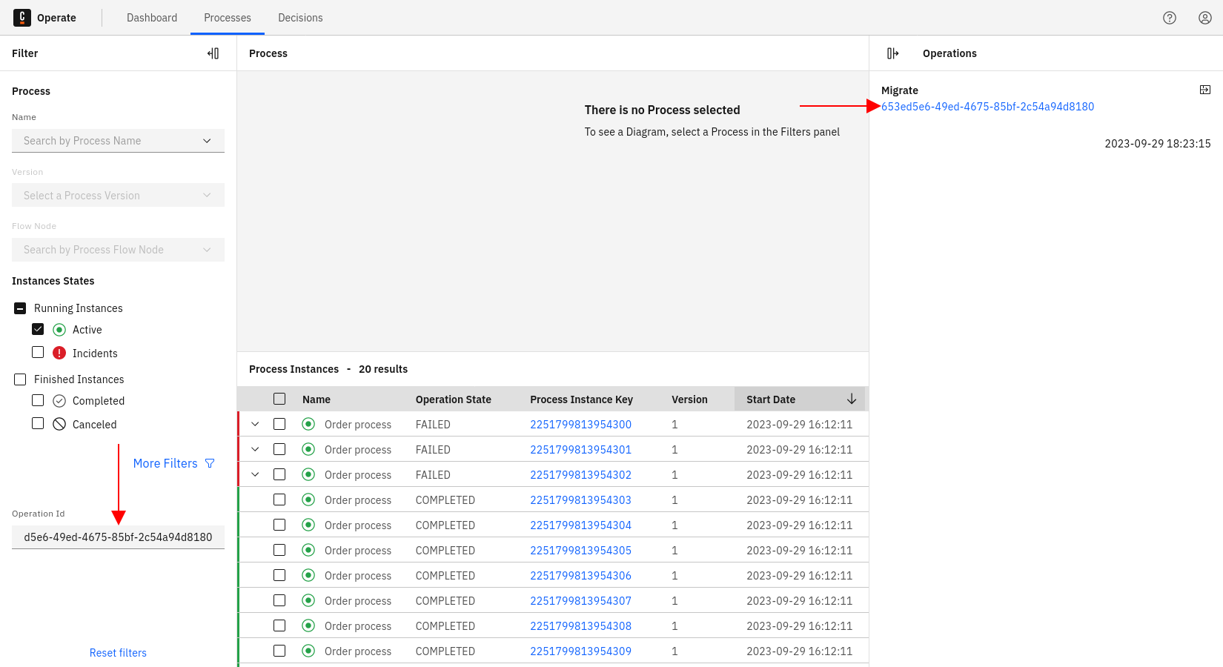Click the Completed checkmark state icon
The width and height of the screenshot is (1223, 667).
pos(59,401)
